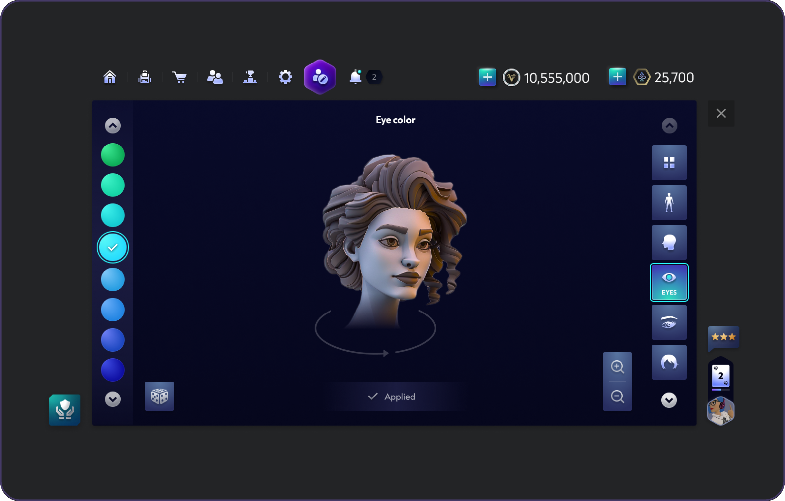The width and height of the screenshot is (785, 501).
Task: Open the hair category tab
Action: click(x=669, y=362)
